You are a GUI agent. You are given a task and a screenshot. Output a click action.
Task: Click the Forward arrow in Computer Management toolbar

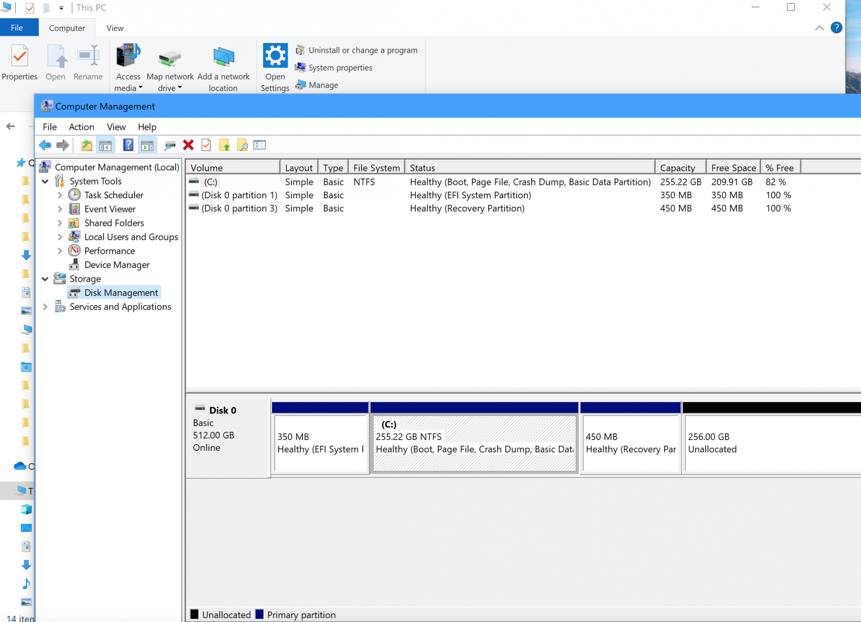[63, 145]
